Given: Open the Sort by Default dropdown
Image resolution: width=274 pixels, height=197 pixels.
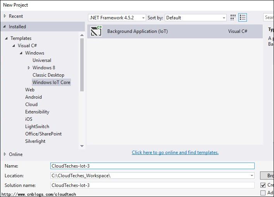Looking at the screenshot, I should click(196, 18).
